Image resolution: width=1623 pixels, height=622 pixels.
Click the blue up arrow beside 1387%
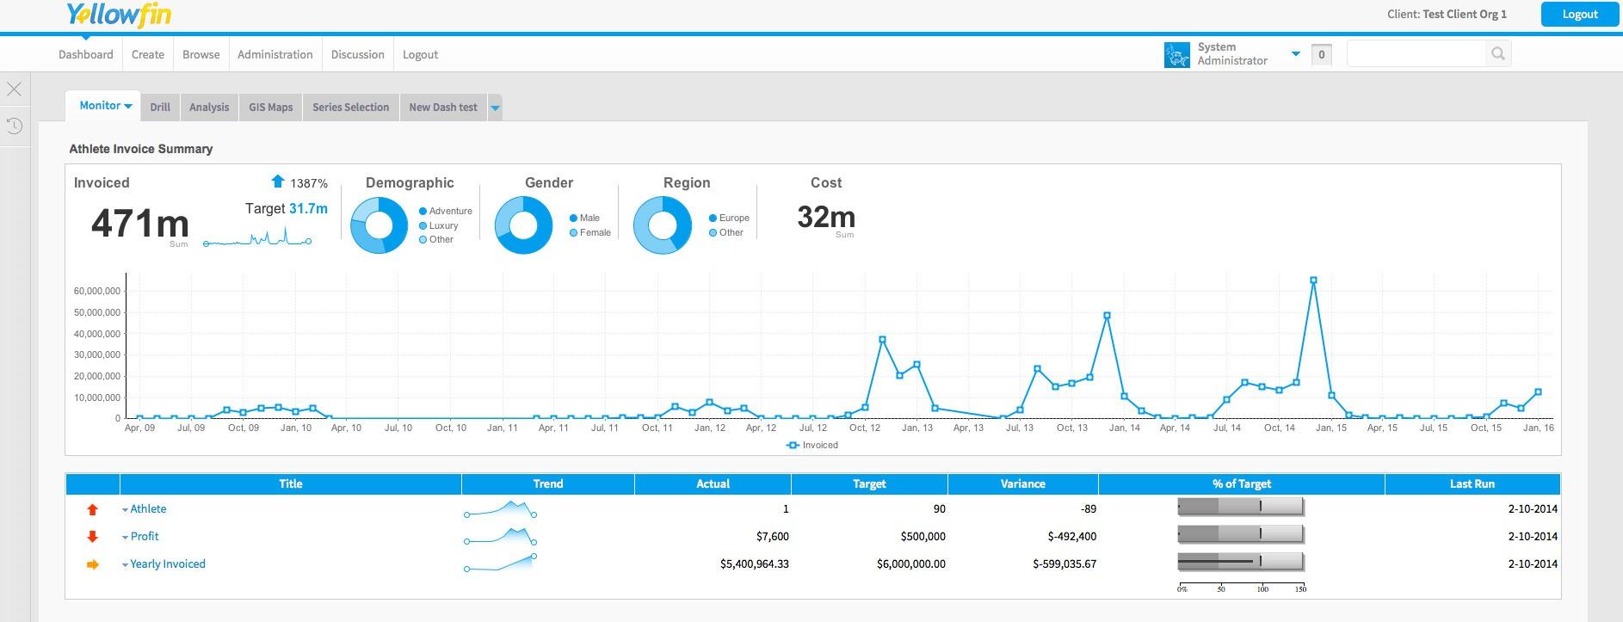point(277,182)
